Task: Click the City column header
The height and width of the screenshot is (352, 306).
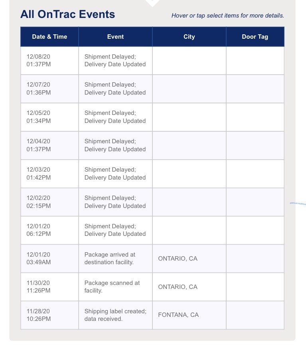Action: [x=189, y=37]
